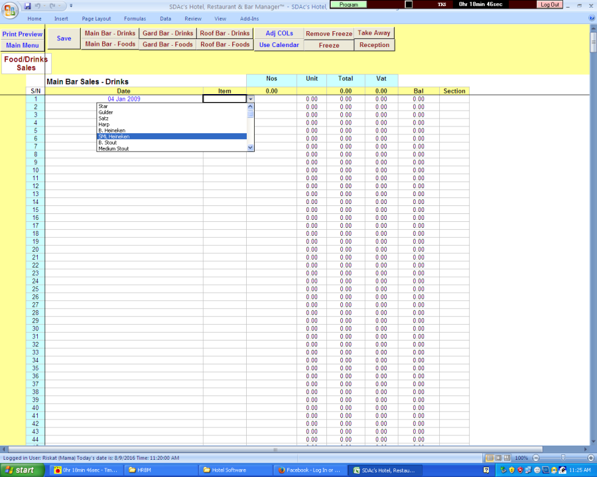Click the yellow security shield tray icon
Image resolution: width=597 pixels, height=477 pixels.
pyautogui.click(x=511, y=470)
